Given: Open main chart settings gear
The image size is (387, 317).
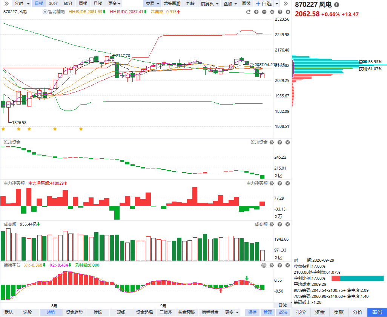Looking at the screenshot, I should 272,12.
